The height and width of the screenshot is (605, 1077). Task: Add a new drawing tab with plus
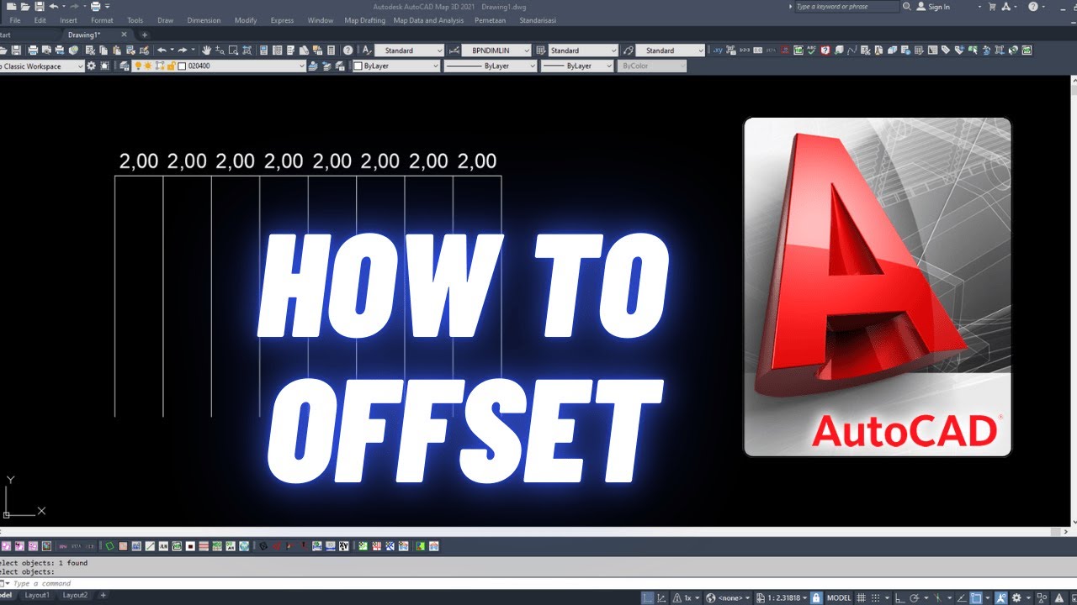point(144,34)
